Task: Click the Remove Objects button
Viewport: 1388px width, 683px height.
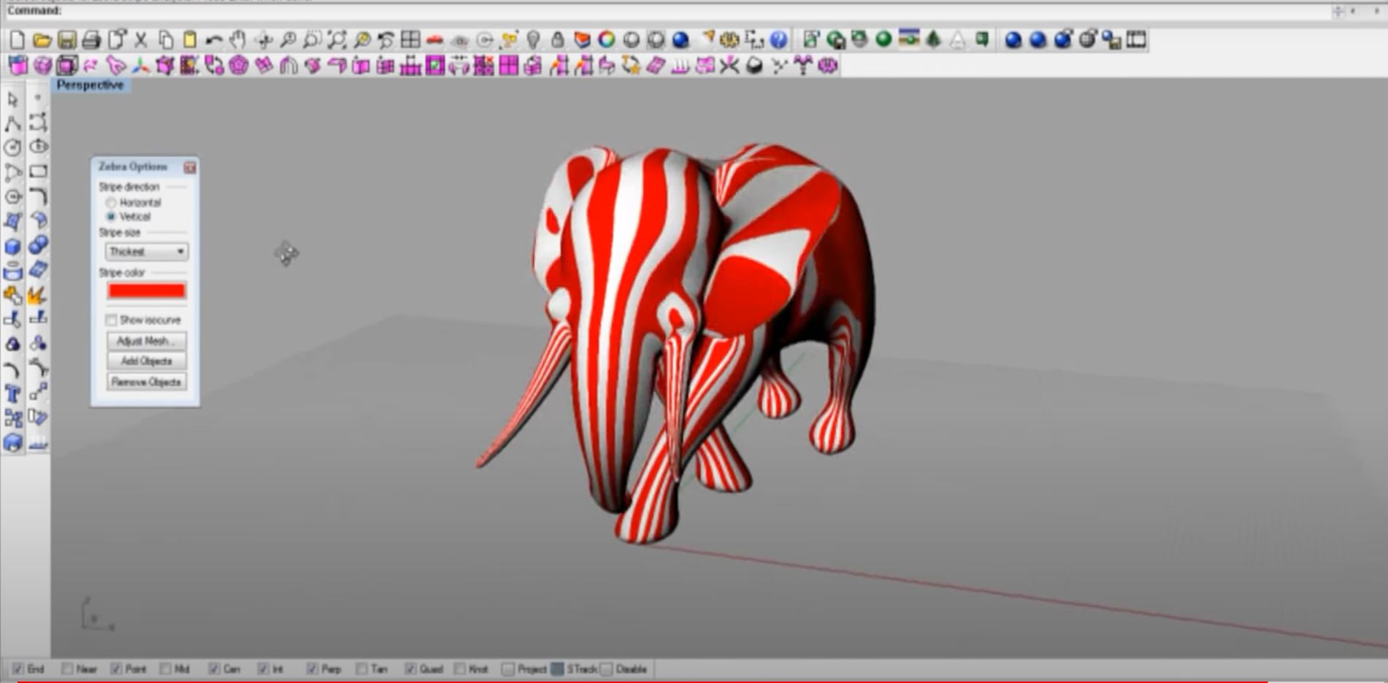Action: point(146,382)
